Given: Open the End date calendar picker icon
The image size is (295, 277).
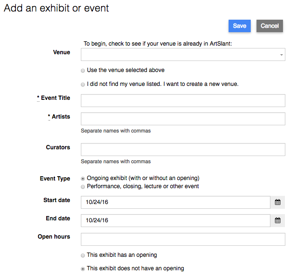Looking at the screenshot, I should pos(278,220).
